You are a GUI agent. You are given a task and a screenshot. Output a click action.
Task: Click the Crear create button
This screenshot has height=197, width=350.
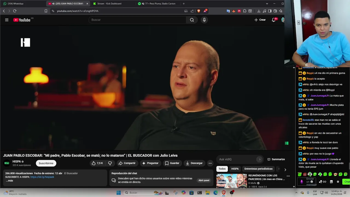260,20
